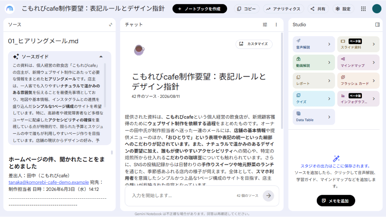The width and height of the screenshot is (386, 217).
Task: Click the notebook title text in header
Action: (x=93, y=9)
